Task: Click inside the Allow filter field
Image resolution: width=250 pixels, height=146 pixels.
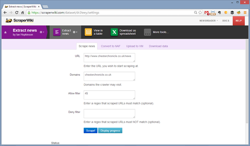Action: [x=109, y=95]
